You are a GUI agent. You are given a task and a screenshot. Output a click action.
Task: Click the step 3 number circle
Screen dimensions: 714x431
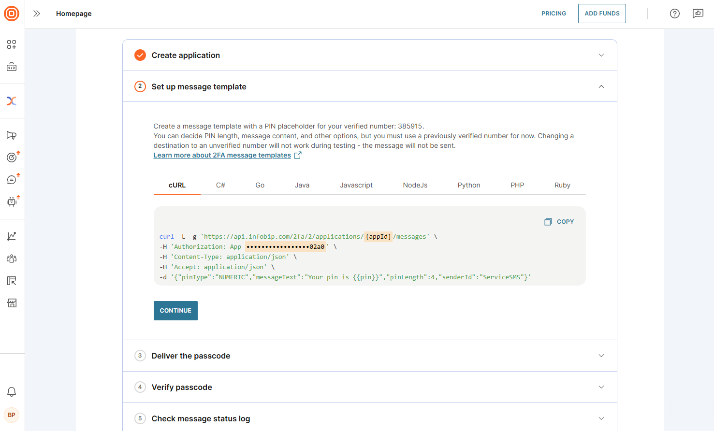coord(140,356)
